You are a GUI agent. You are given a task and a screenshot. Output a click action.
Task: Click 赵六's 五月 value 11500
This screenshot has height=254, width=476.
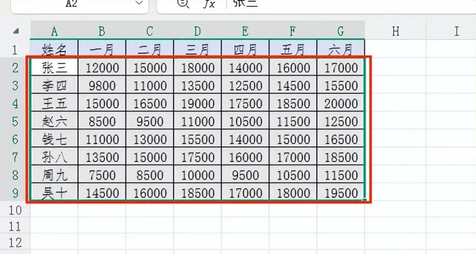click(x=293, y=121)
